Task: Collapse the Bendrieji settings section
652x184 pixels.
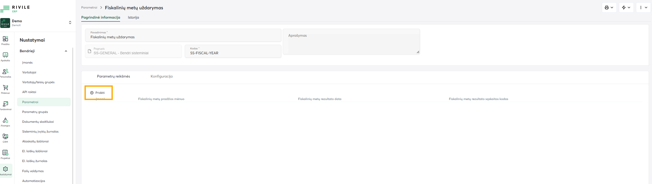Action: [66, 51]
